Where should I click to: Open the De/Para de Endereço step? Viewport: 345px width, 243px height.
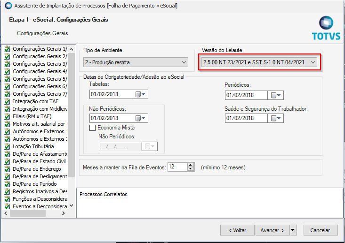click(37, 169)
